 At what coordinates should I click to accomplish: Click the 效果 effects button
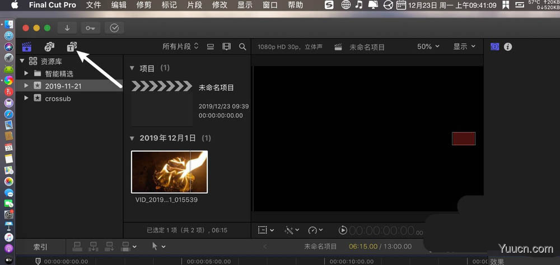497,262
